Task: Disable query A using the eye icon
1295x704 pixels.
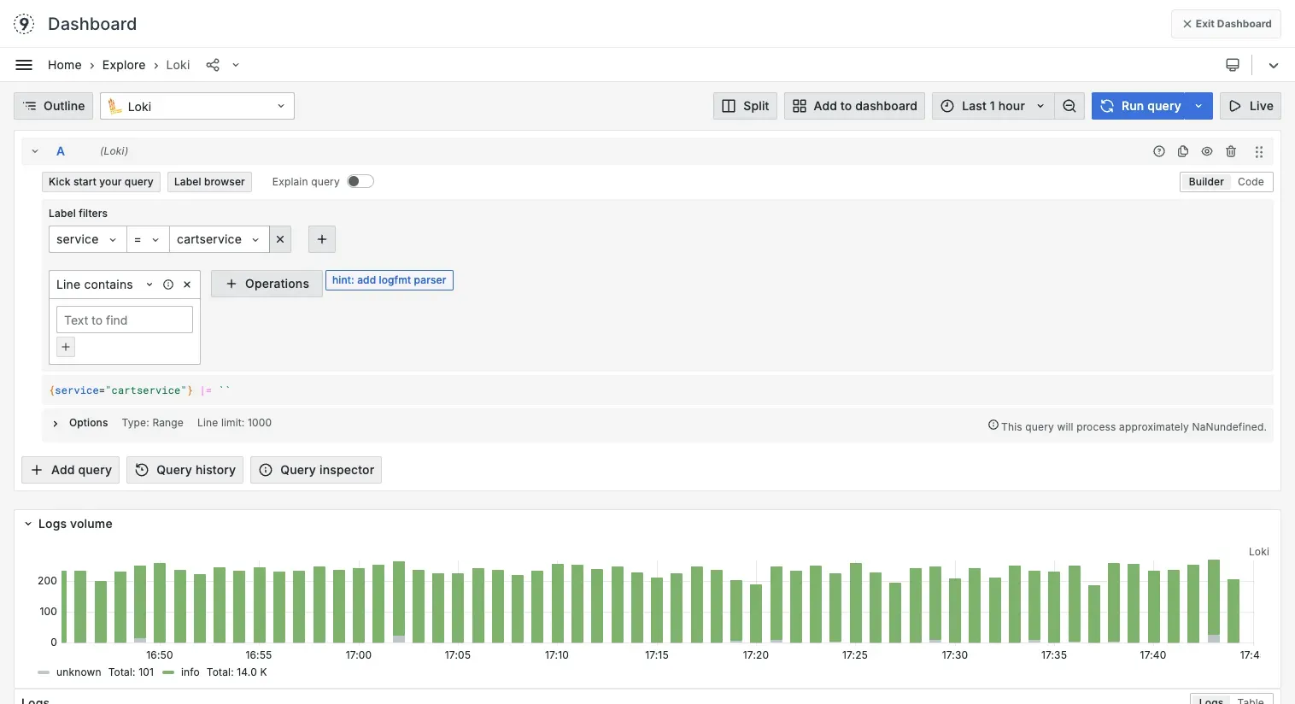Action: tap(1207, 151)
